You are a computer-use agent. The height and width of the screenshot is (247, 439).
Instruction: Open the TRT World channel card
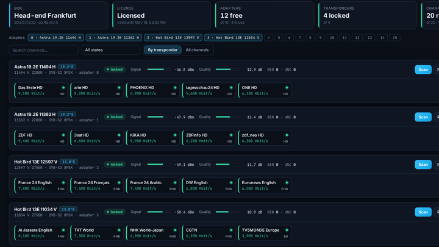(96, 233)
